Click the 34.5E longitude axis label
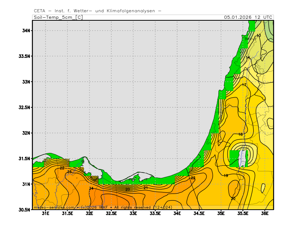This screenshot has width=306, height=230. click(x=199, y=214)
